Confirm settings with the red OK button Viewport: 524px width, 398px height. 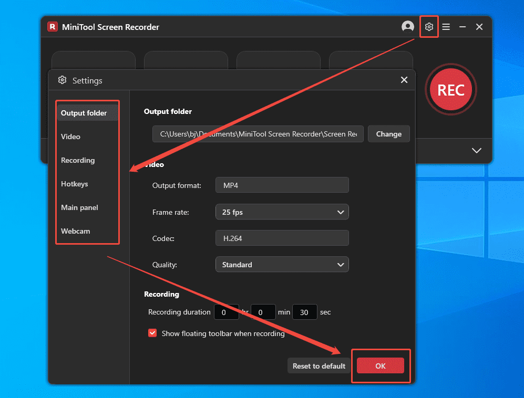coord(381,365)
